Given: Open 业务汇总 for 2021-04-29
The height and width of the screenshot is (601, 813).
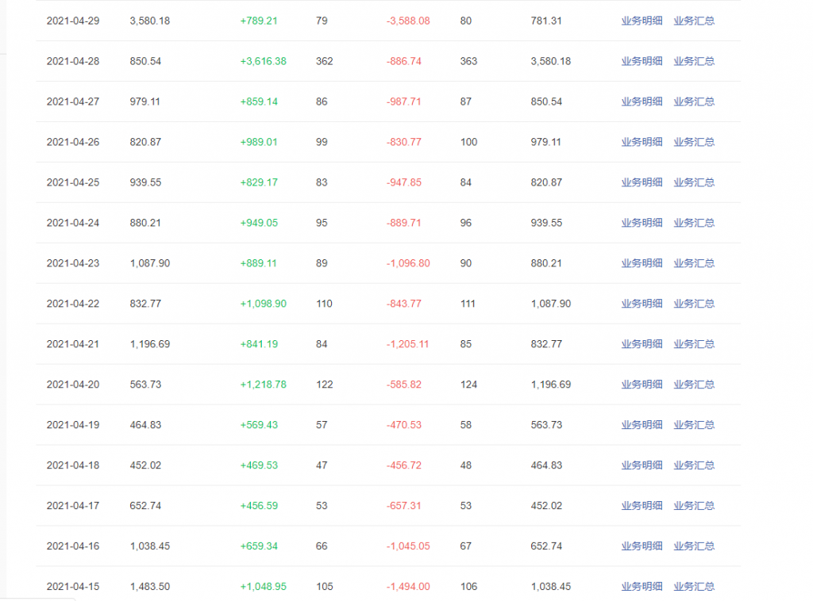Looking at the screenshot, I should click(x=694, y=21).
